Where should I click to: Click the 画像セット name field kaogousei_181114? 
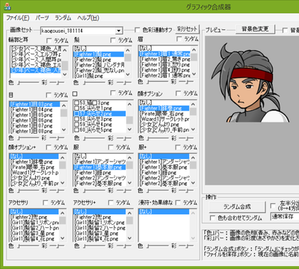click(78, 31)
